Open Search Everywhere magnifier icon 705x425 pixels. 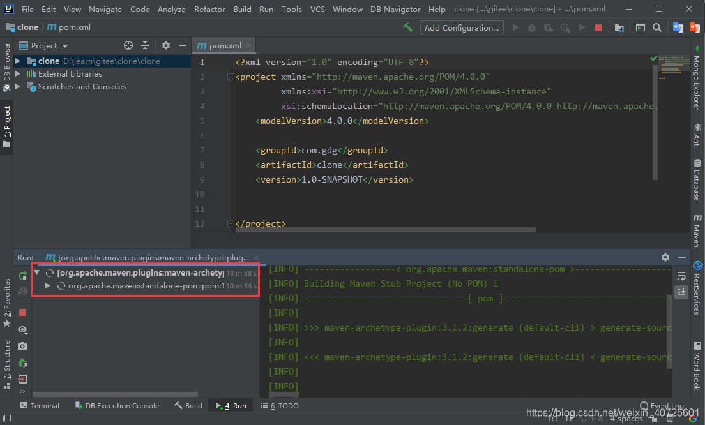[x=657, y=27]
